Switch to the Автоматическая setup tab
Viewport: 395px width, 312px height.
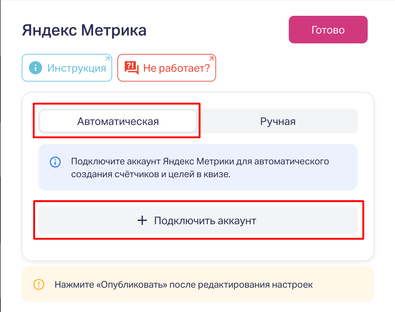[x=118, y=121]
